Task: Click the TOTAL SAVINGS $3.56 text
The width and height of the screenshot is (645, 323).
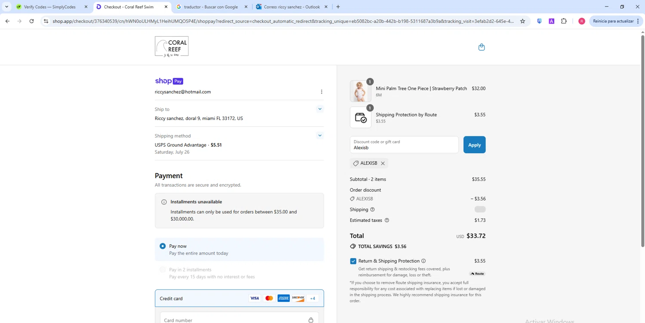Action: click(x=382, y=246)
